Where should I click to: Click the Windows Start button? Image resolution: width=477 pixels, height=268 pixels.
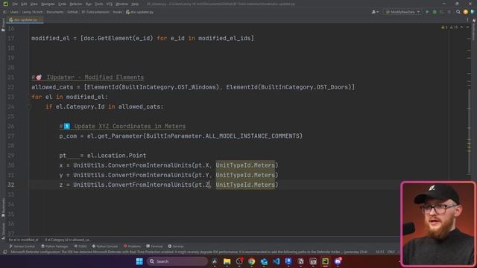coord(139,261)
